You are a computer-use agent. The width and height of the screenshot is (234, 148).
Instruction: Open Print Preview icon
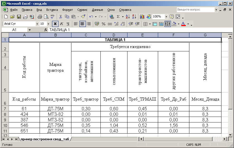click(x=46, y=17)
